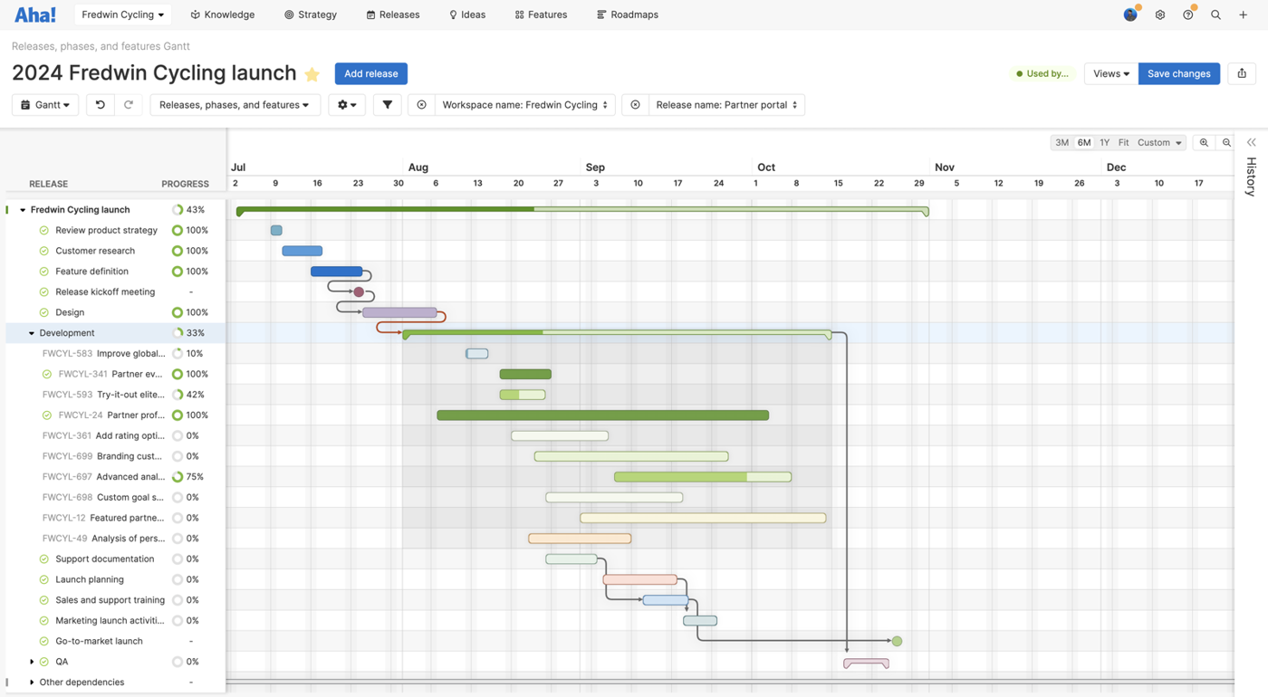Open the Releases, phases, and features dropdown

pos(235,105)
